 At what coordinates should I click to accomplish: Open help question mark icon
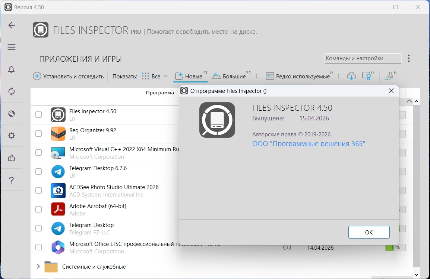point(12,180)
